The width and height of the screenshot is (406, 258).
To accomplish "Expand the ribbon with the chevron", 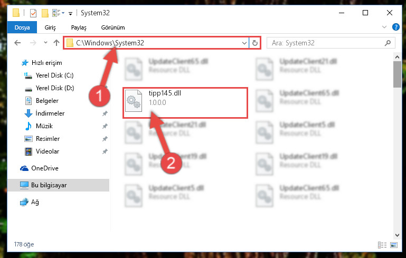I will [384, 27].
